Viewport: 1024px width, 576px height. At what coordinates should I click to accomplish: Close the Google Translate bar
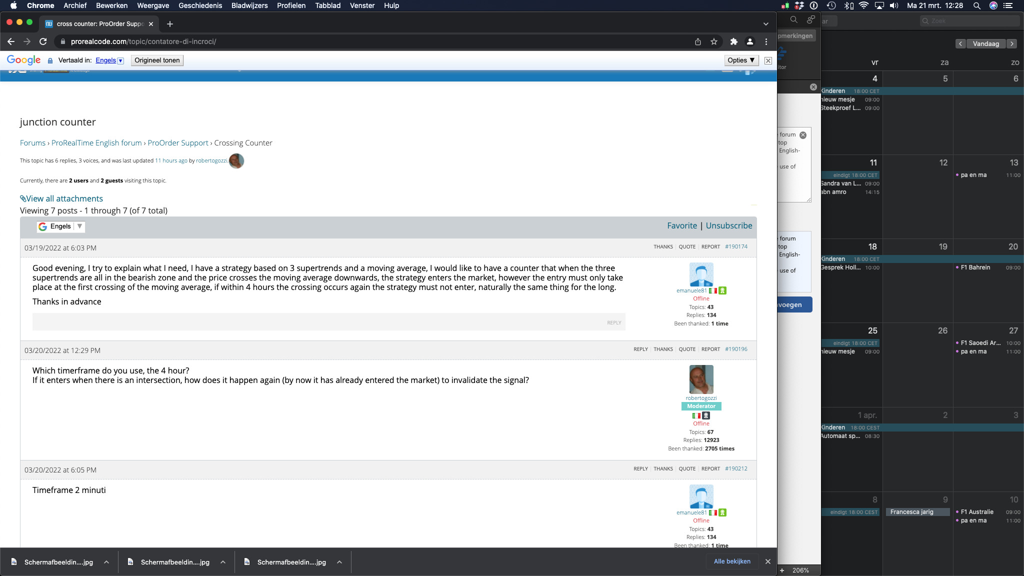click(x=768, y=60)
